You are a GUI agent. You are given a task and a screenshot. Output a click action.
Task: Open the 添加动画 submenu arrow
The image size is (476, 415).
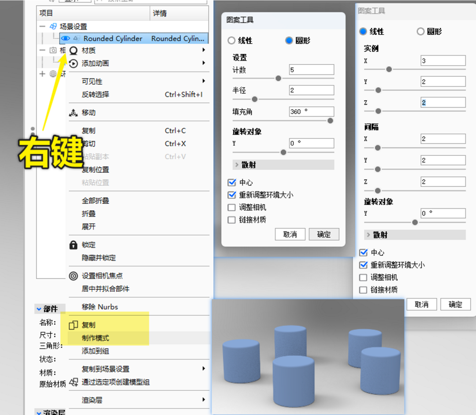click(204, 63)
